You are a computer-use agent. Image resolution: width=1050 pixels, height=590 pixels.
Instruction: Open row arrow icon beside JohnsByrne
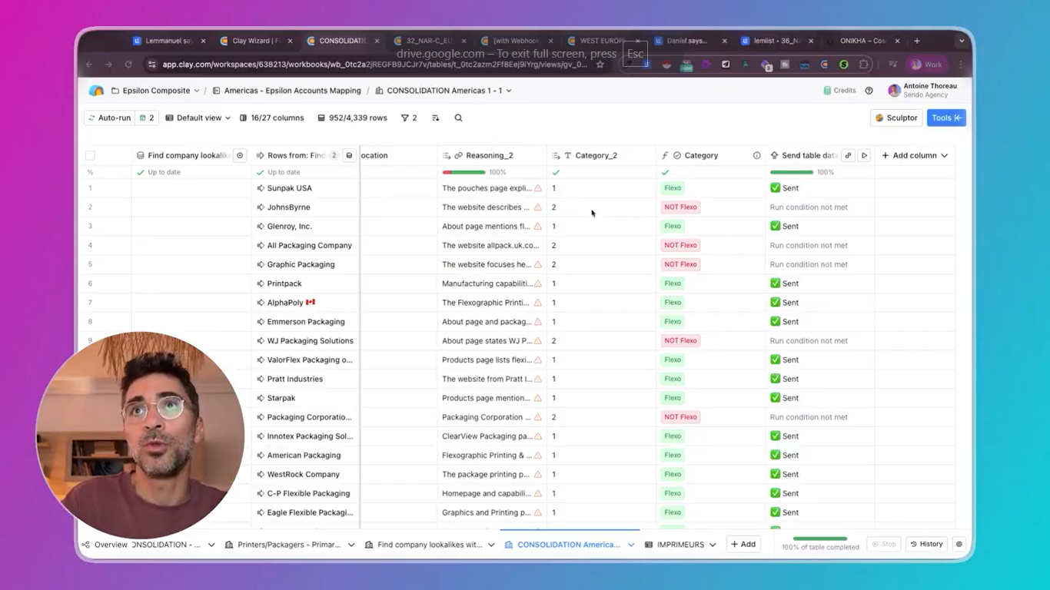(x=261, y=207)
